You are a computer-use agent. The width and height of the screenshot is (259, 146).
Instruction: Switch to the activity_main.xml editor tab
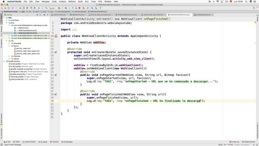pyautogui.click(x=59, y=15)
